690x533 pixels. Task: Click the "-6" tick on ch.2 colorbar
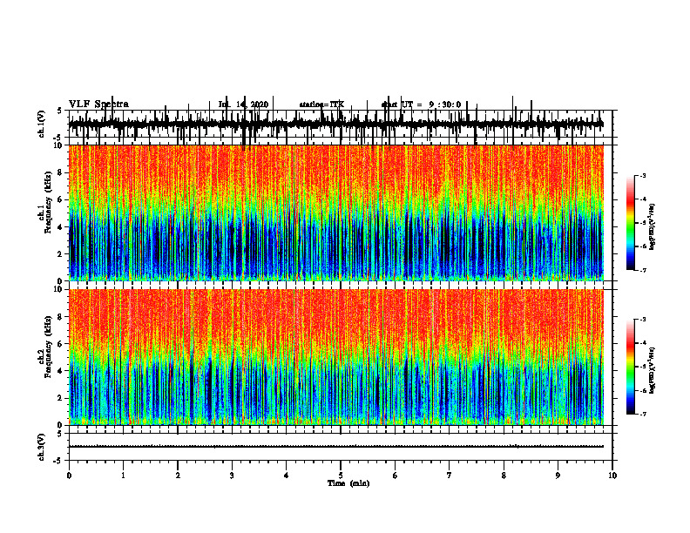click(x=642, y=390)
